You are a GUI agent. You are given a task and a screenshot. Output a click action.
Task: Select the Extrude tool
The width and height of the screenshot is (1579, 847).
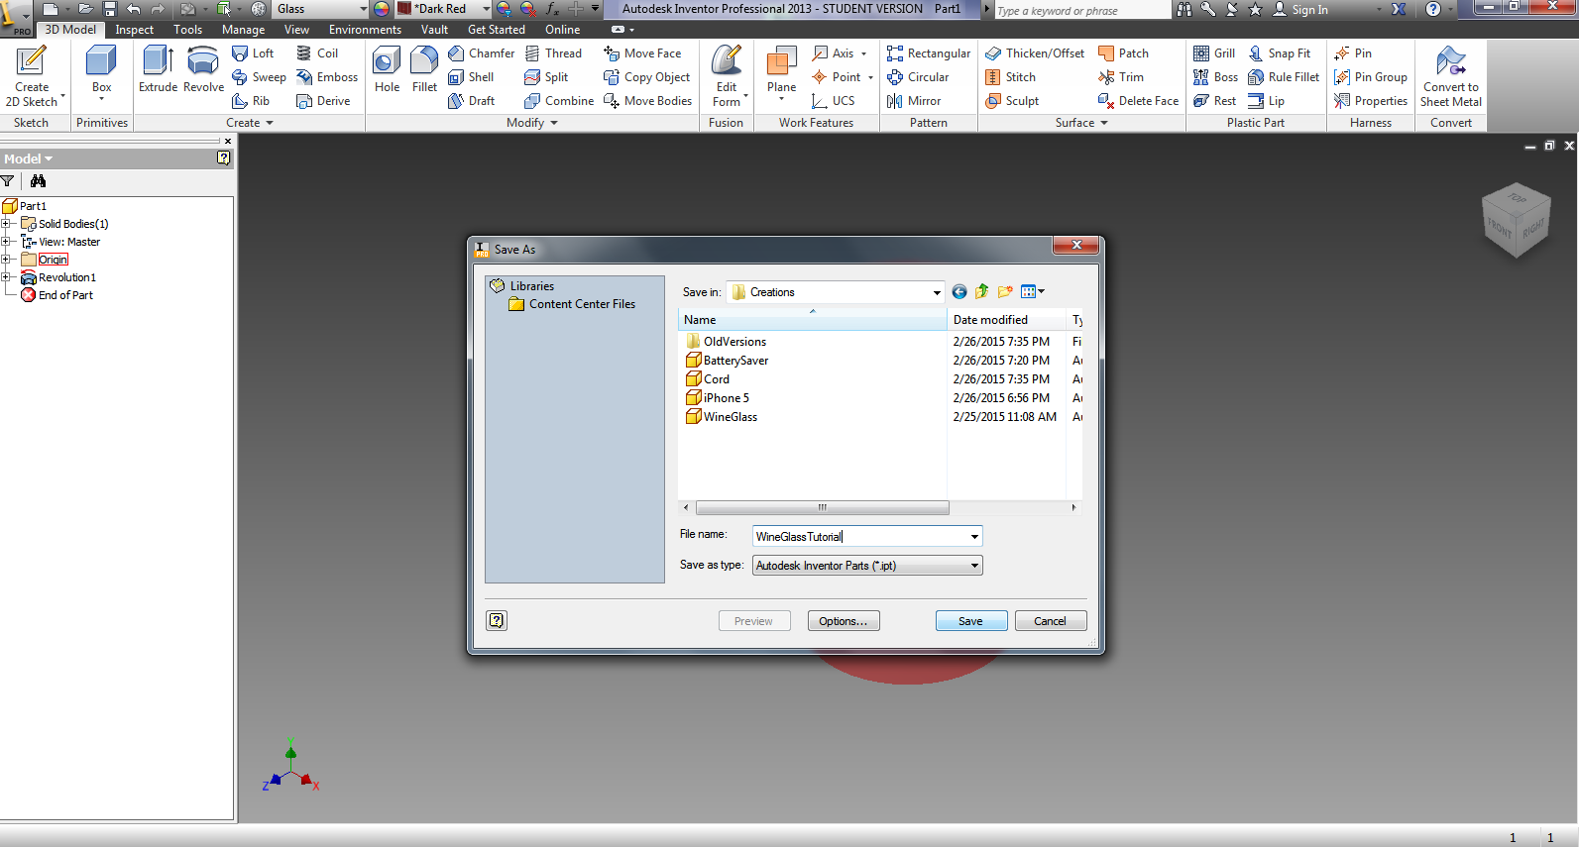(x=158, y=69)
